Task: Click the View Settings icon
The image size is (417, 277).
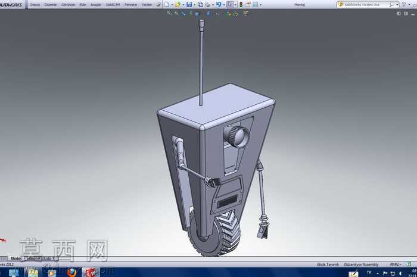Action: click(245, 13)
